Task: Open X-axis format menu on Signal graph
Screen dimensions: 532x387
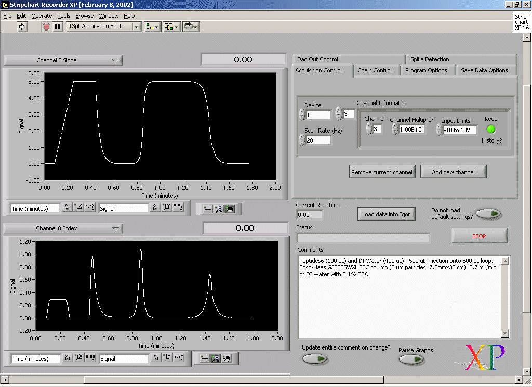Action: pos(90,207)
